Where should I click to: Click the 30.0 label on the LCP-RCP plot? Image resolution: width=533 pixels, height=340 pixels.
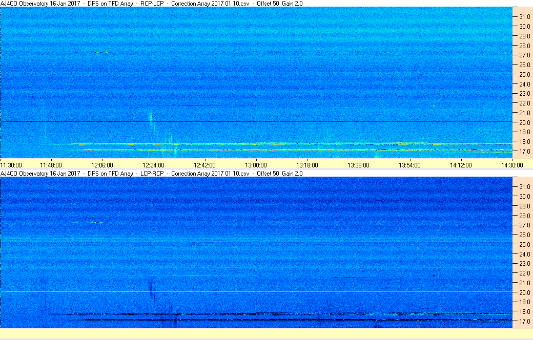pyautogui.click(x=524, y=196)
